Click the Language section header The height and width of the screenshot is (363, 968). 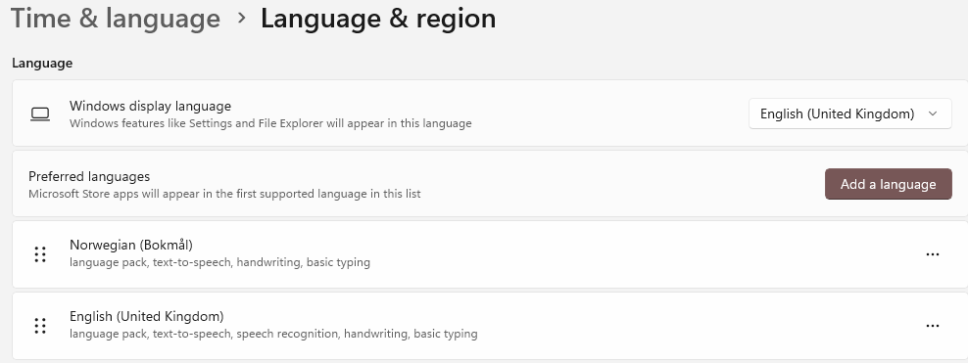[x=42, y=63]
